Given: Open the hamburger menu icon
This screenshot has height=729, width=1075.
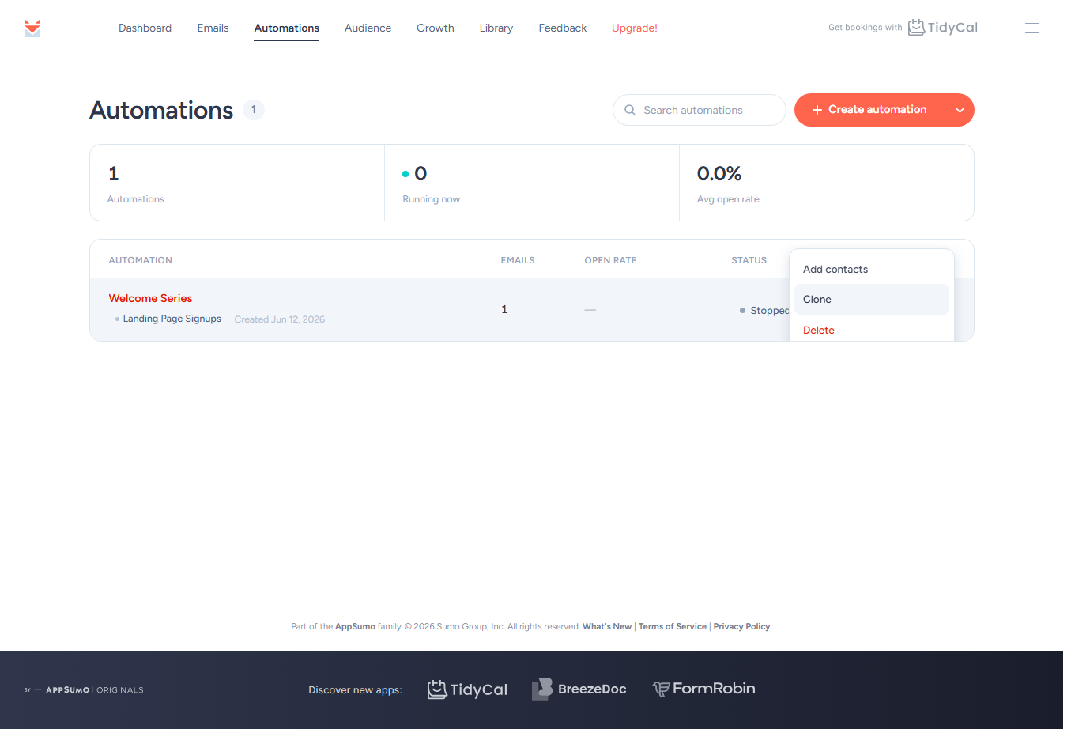Looking at the screenshot, I should 1032,28.
